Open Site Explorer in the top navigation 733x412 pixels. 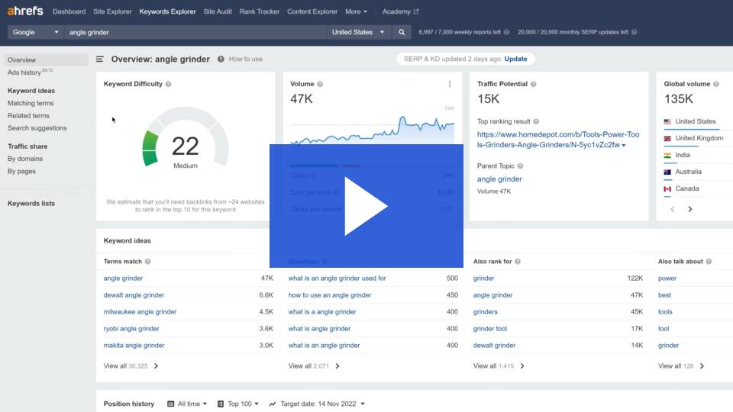[x=112, y=11]
